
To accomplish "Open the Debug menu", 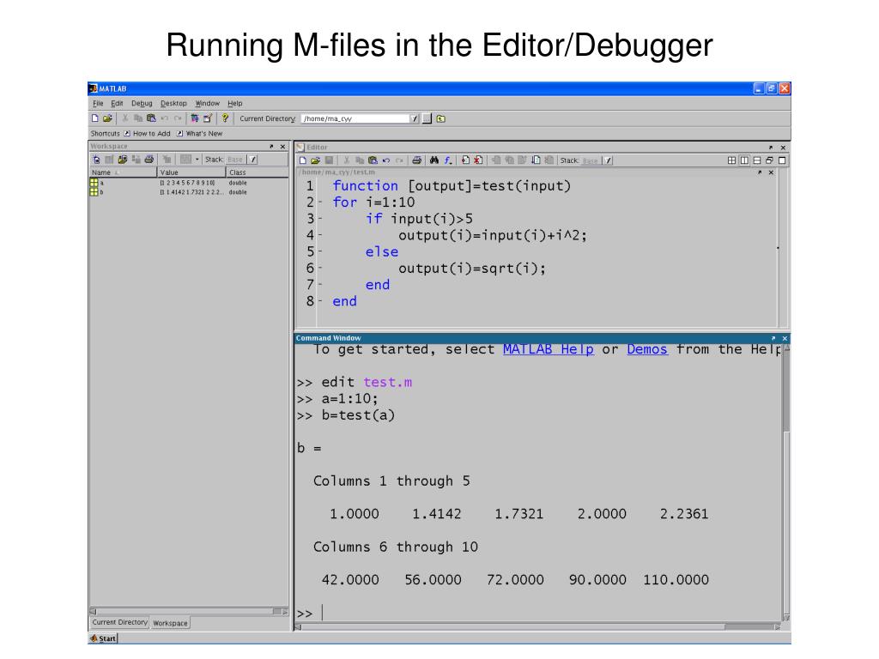I will pyautogui.click(x=142, y=104).
